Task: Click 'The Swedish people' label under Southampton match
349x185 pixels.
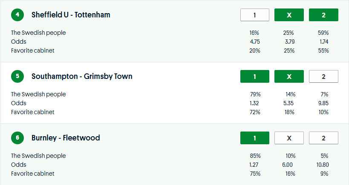Action: (x=38, y=94)
